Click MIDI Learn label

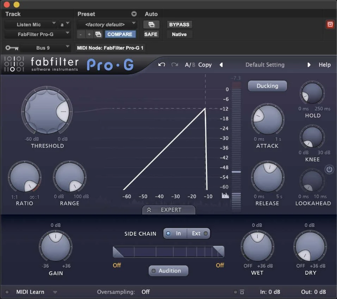30,292
